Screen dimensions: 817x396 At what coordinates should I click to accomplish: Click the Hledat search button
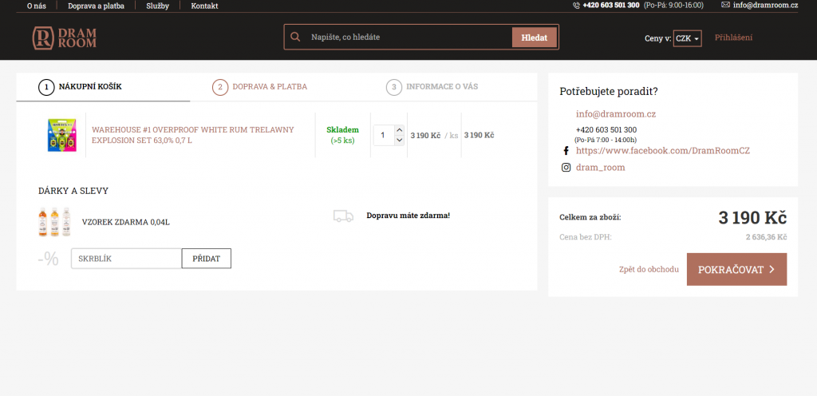click(534, 38)
